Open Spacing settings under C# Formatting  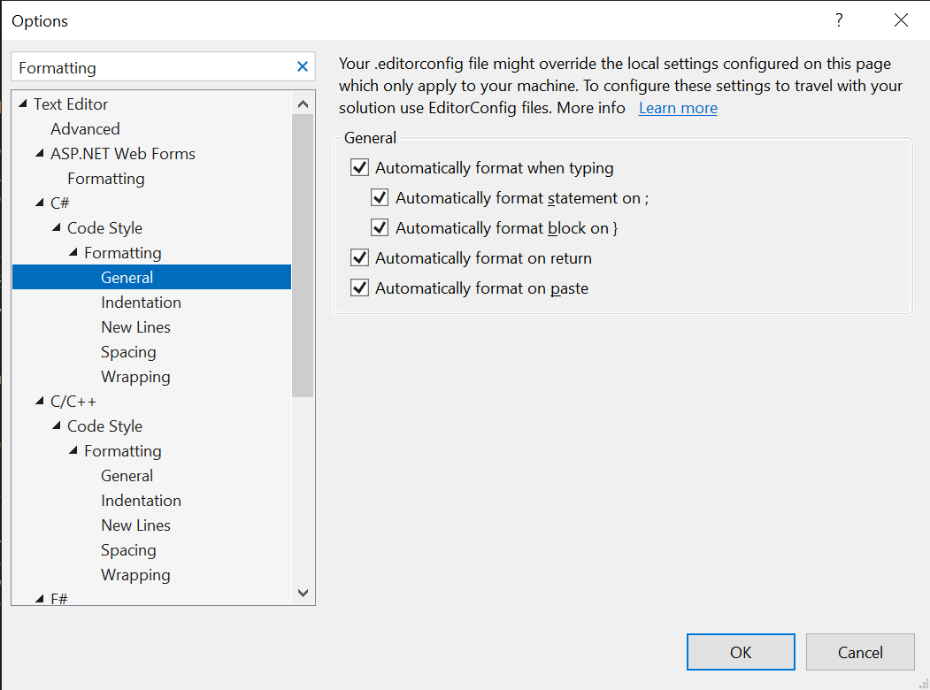128,352
